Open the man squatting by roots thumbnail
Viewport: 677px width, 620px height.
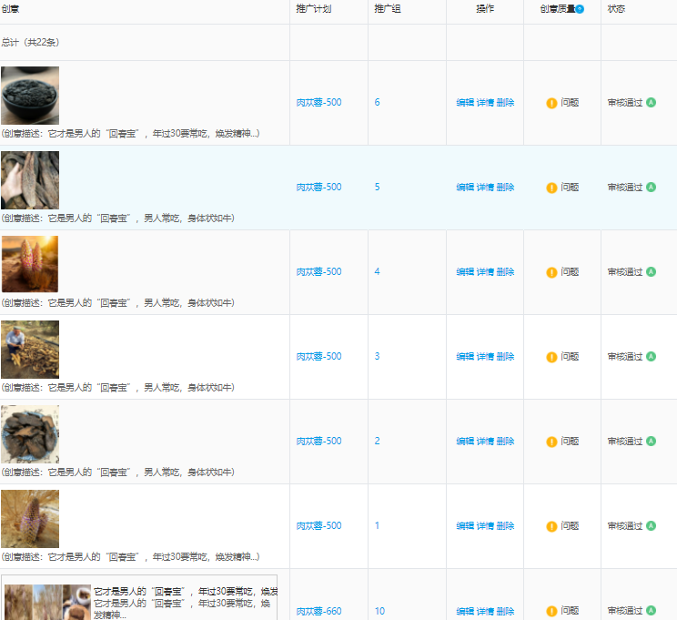point(30,349)
